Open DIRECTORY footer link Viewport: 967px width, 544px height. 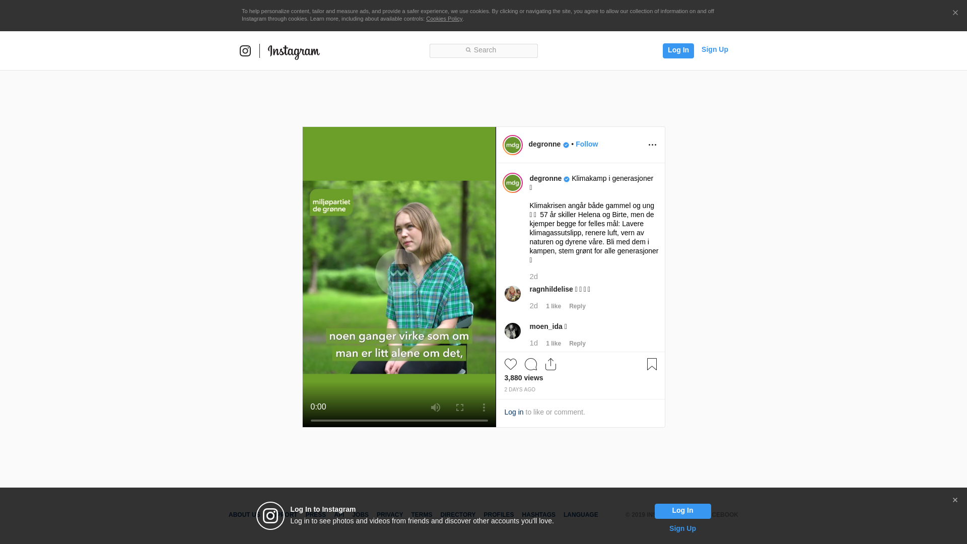pos(458,515)
